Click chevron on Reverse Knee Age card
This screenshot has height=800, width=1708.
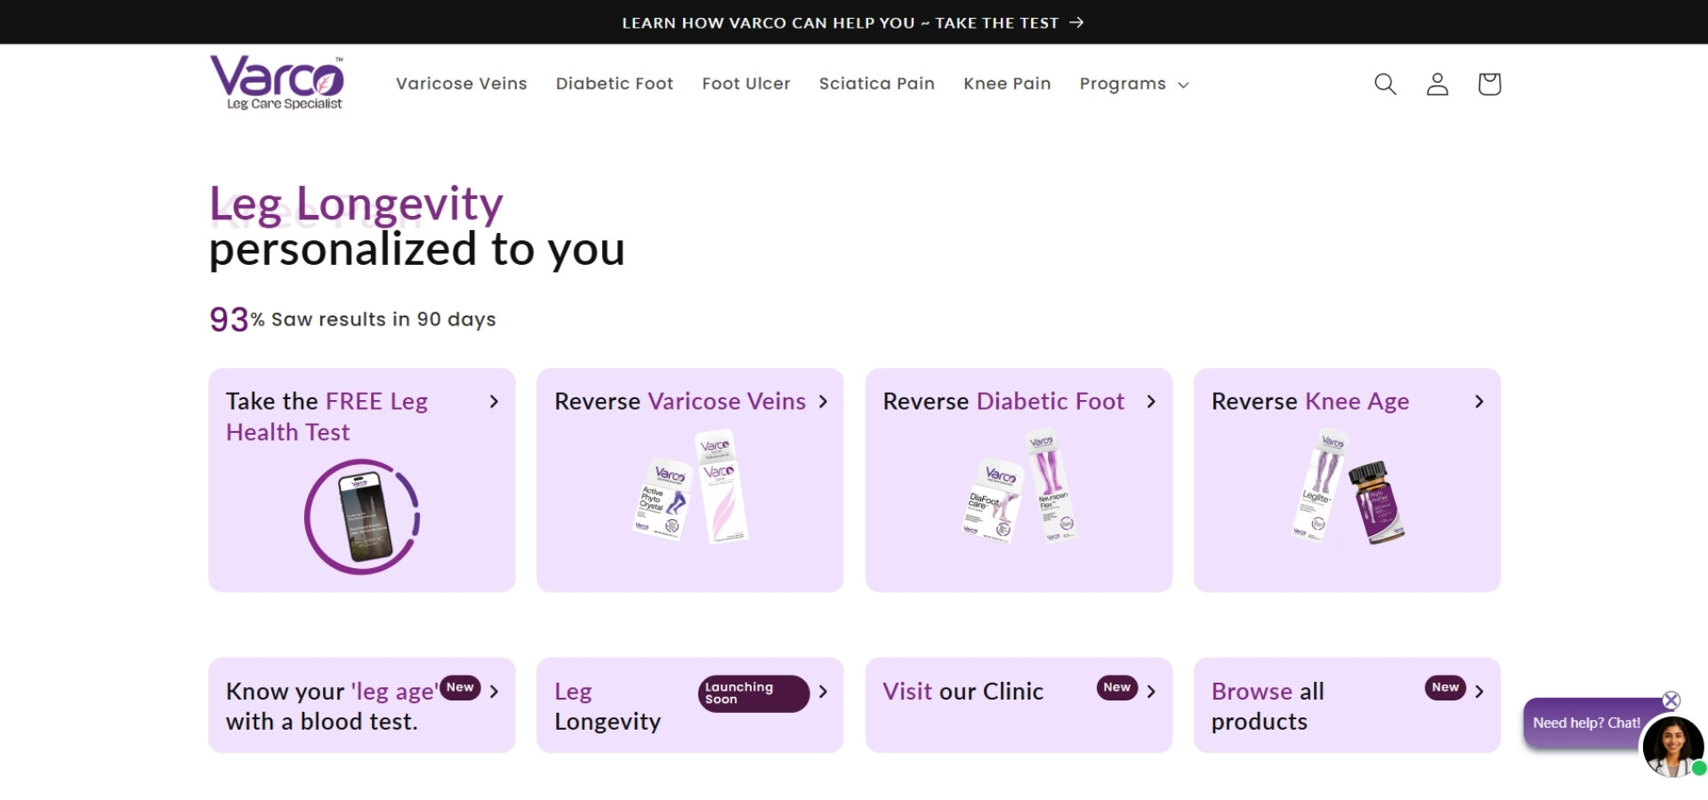click(x=1479, y=402)
